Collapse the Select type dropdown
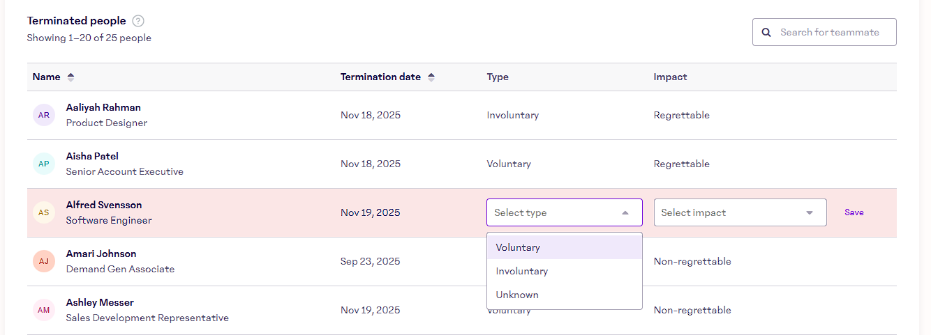Screen dimensions: 931x335 (x=625, y=213)
